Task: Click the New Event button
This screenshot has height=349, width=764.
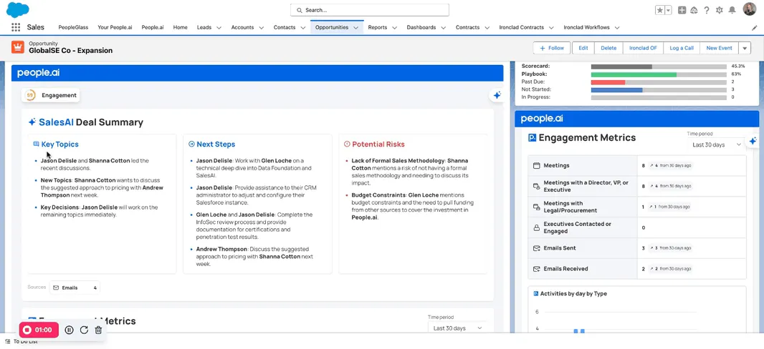Action: [x=719, y=48]
